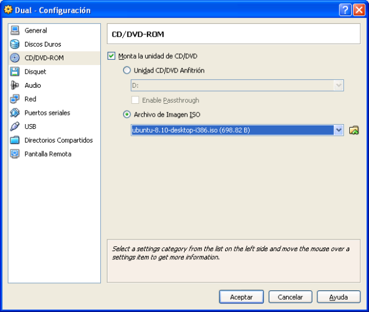Image resolution: width=369 pixels, height=312 pixels.
Task: Select the Puertos seriales icon
Action: [x=15, y=113]
